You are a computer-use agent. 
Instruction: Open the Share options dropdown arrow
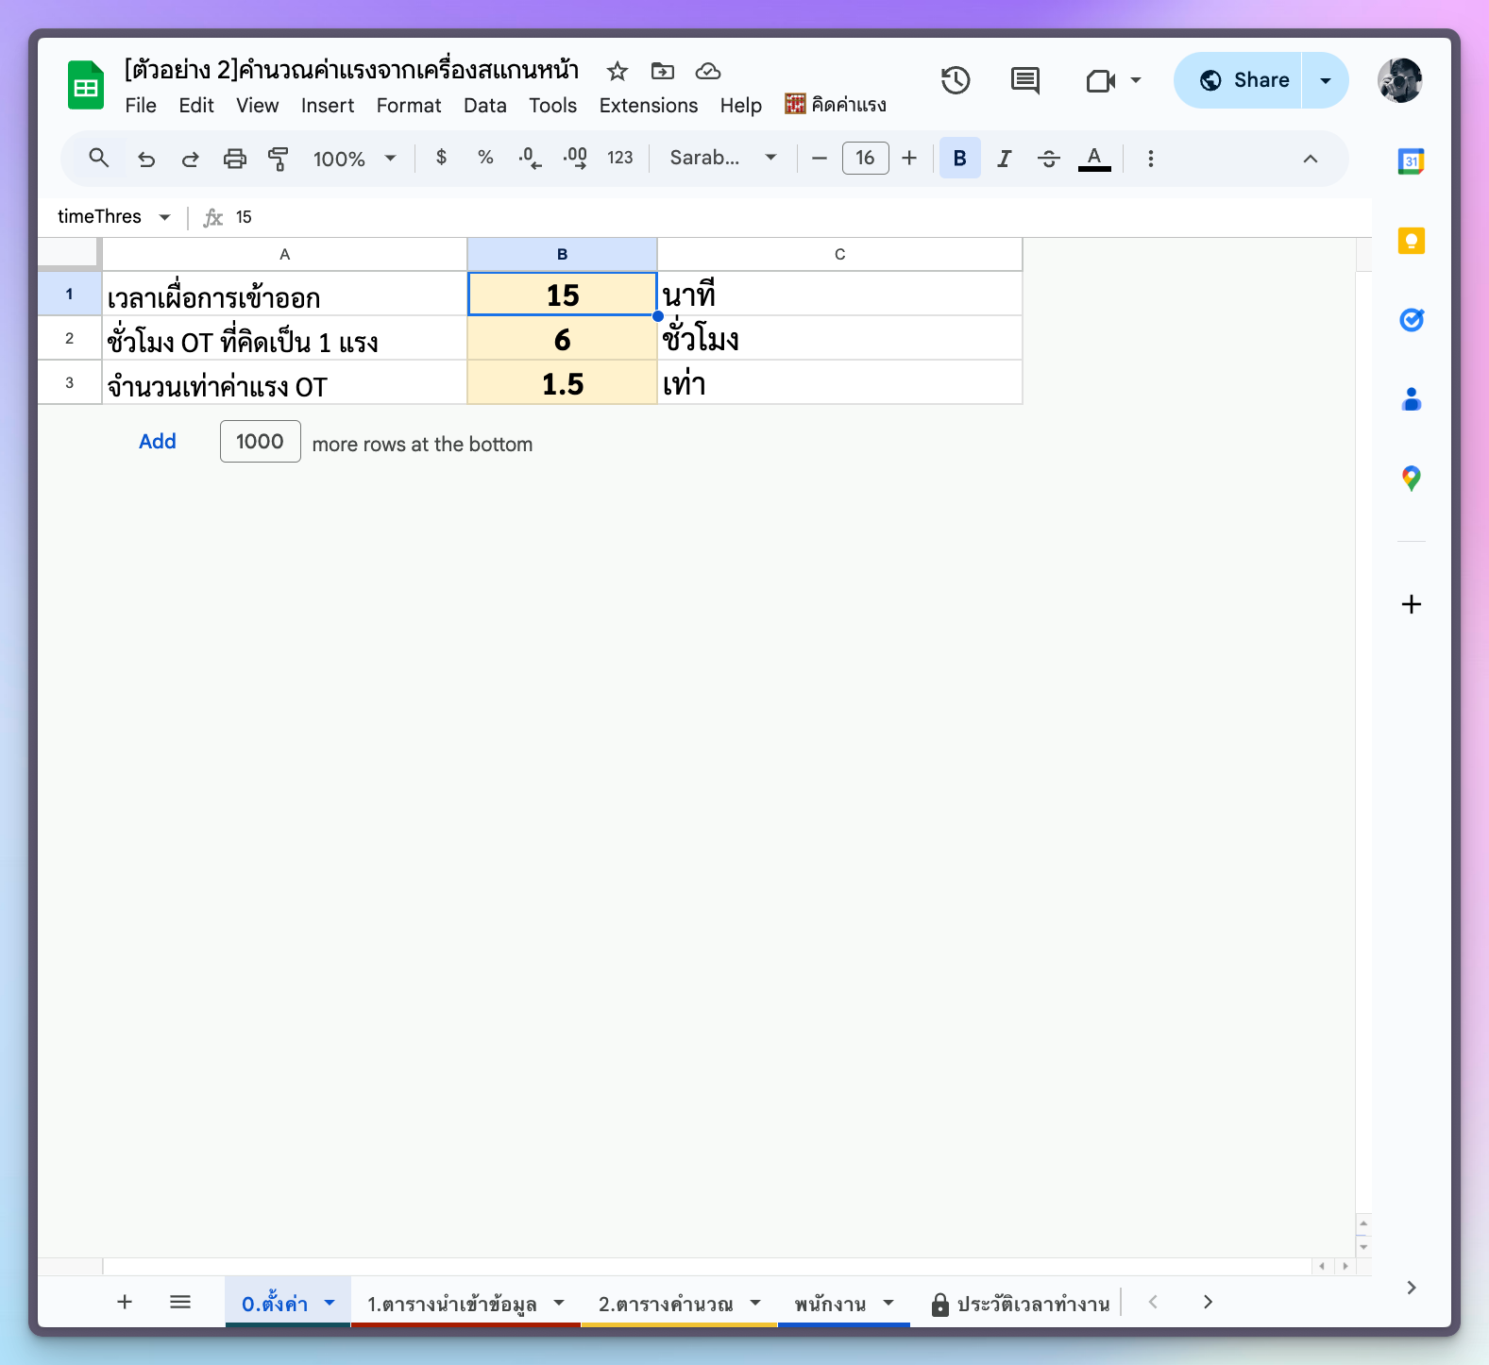1326,80
